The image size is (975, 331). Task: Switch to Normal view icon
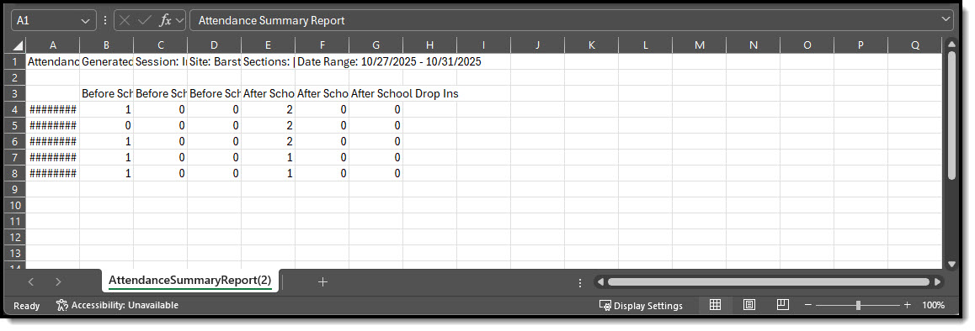click(715, 305)
